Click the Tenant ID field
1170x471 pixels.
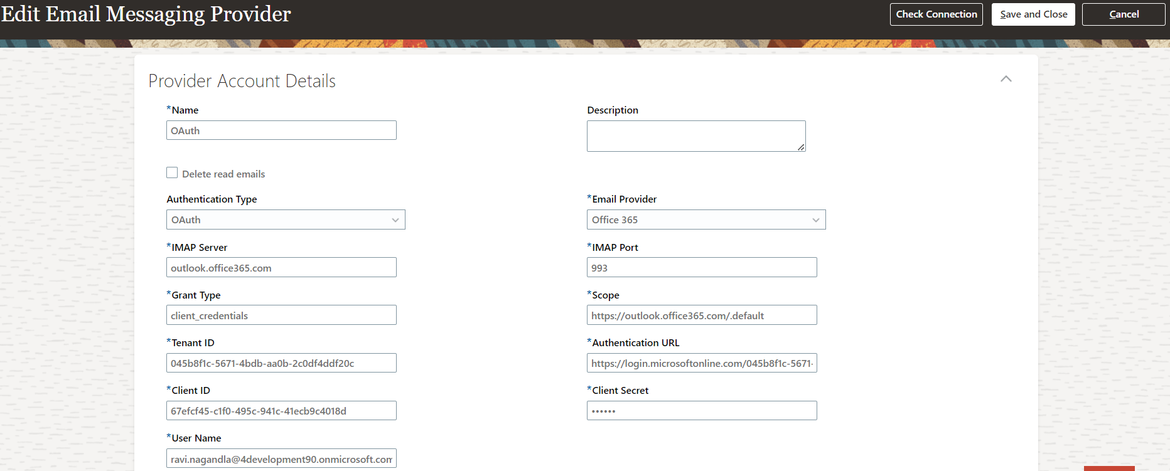coord(281,363)
